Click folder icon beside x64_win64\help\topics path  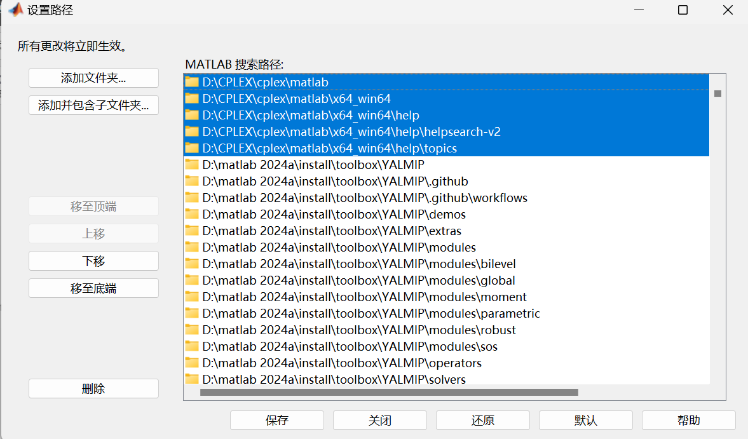[192, 148]
